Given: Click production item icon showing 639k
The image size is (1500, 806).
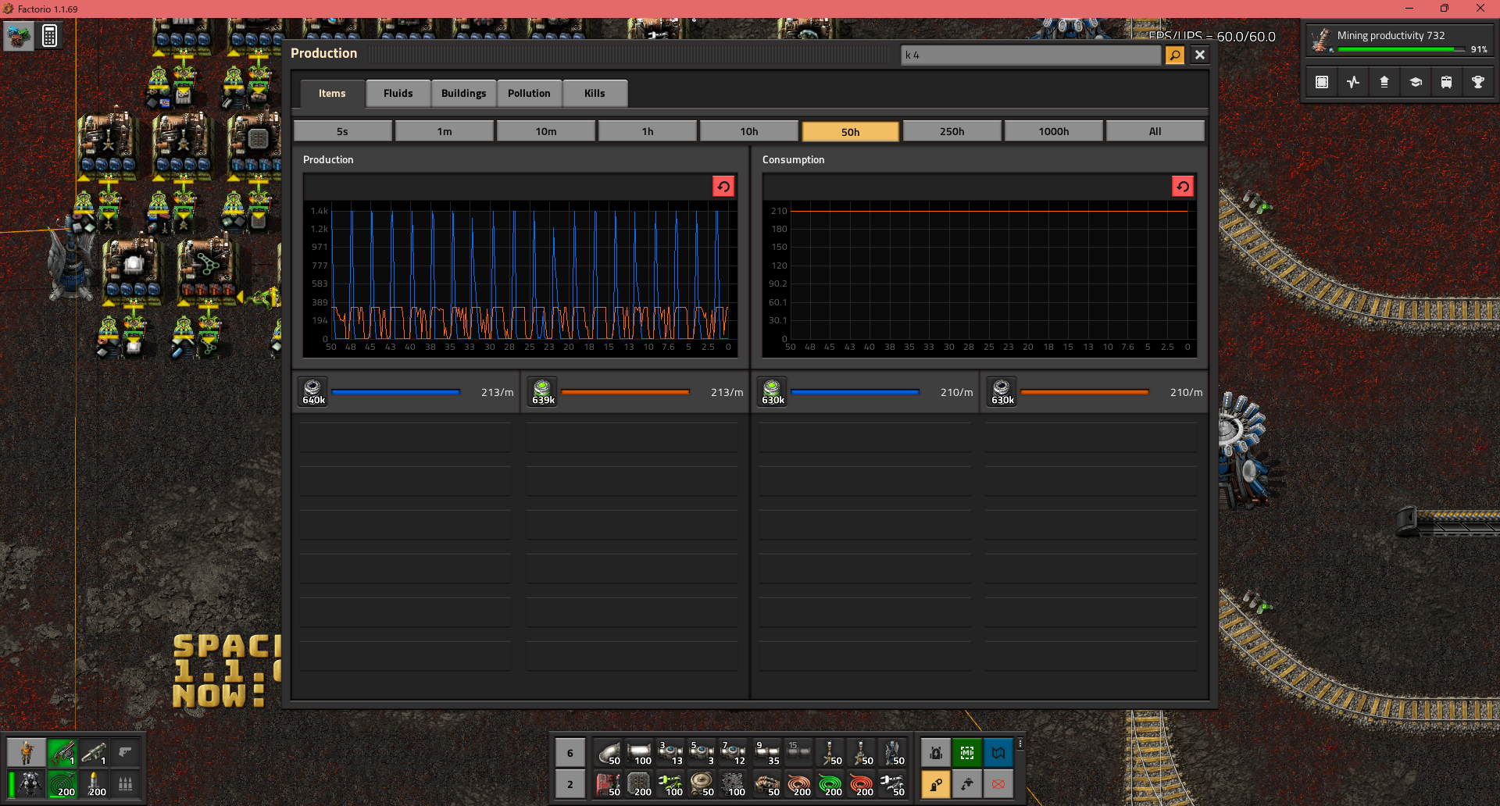Looking at the screenshot, I should [x=543, y=392].
